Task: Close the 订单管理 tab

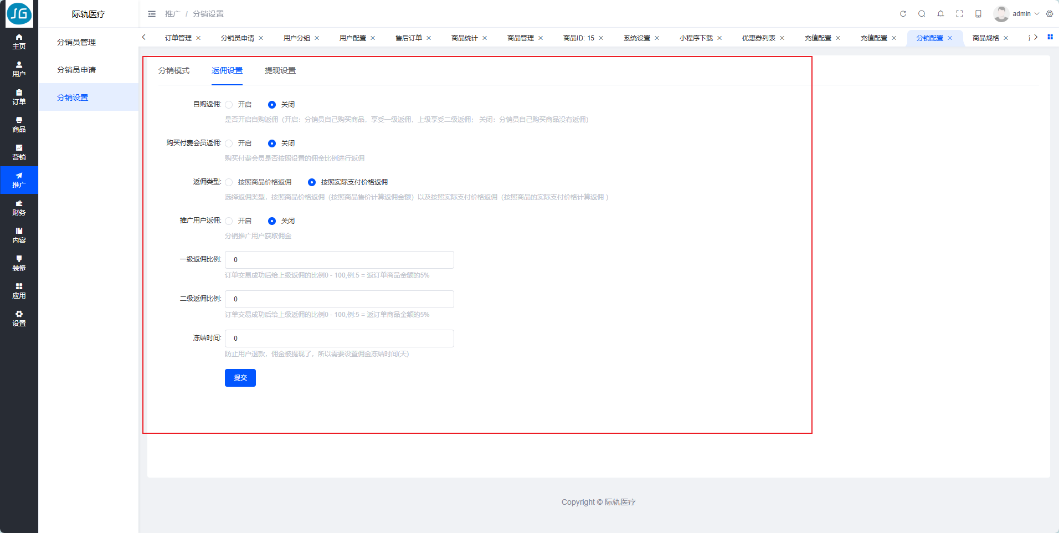Action: click(198, 38)
